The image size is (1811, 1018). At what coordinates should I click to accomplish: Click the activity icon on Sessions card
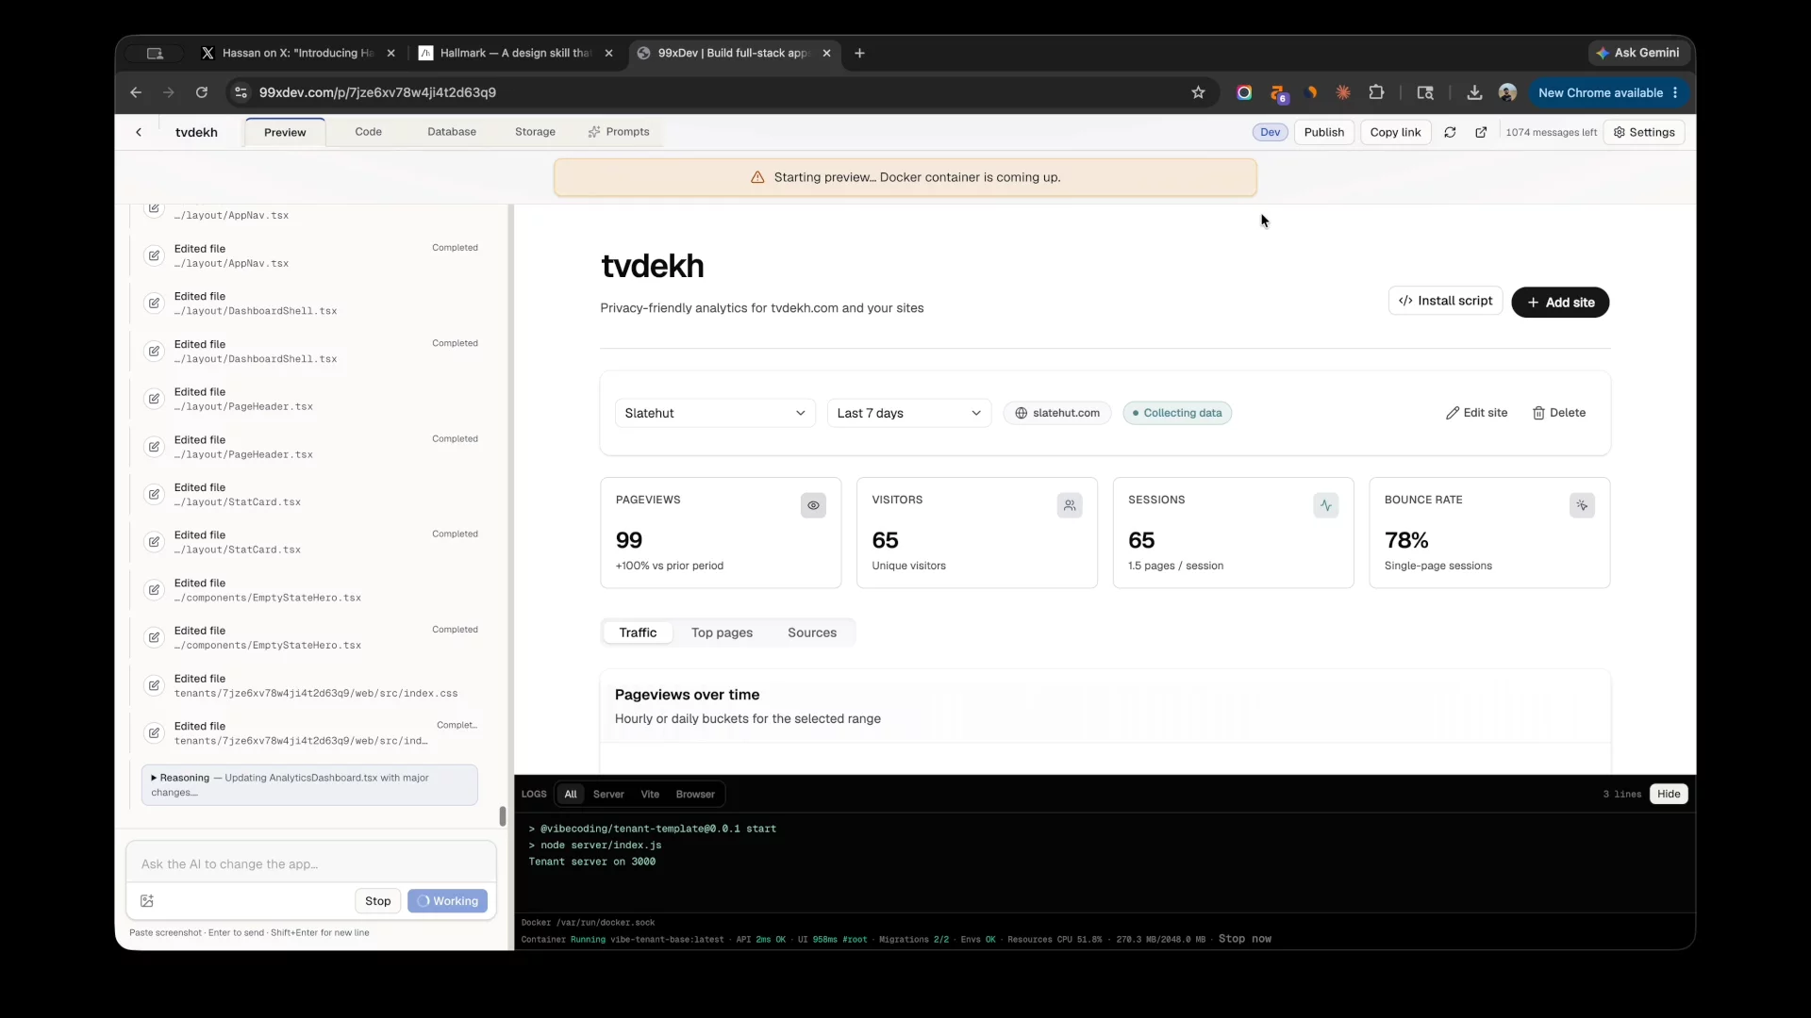point(1326,505)
